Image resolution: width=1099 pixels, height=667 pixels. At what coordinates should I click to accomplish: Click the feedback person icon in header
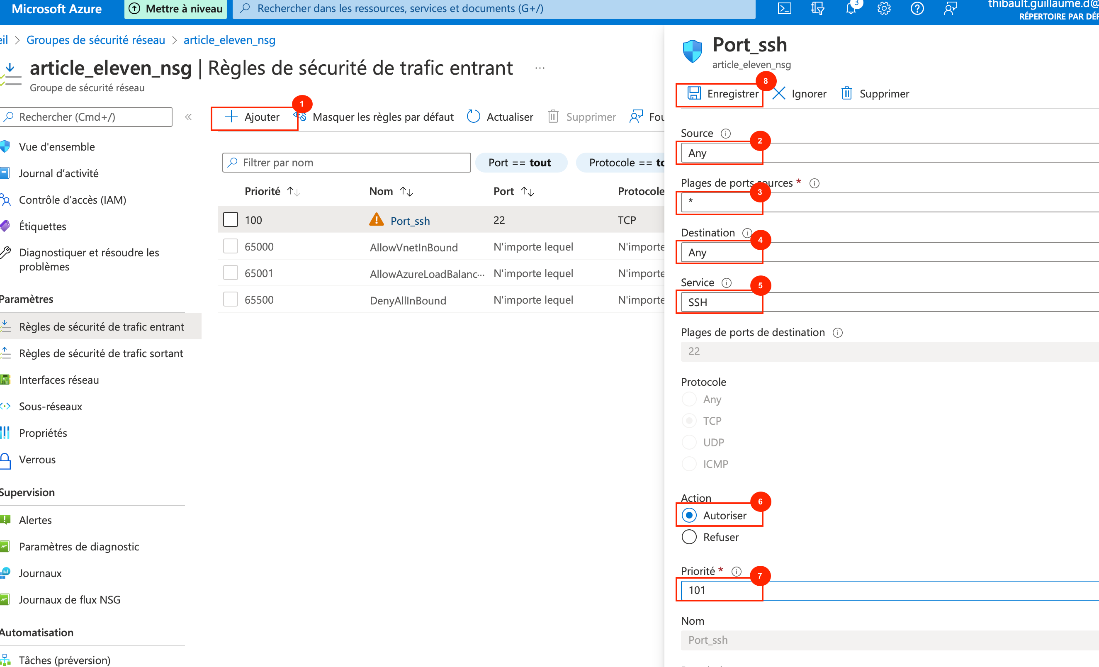tap(950, 8)
